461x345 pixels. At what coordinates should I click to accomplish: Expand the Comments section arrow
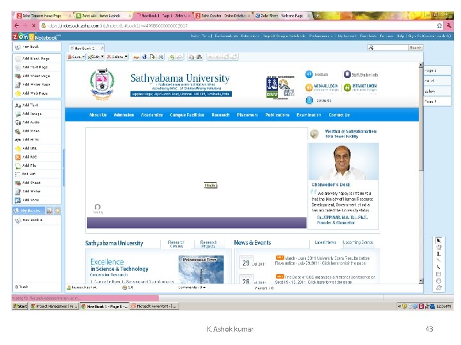point(204,287)
